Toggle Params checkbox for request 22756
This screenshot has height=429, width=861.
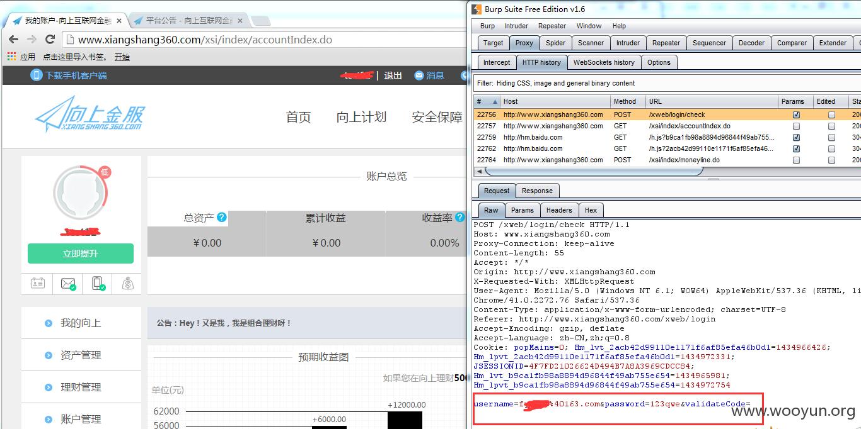(796, 115)
